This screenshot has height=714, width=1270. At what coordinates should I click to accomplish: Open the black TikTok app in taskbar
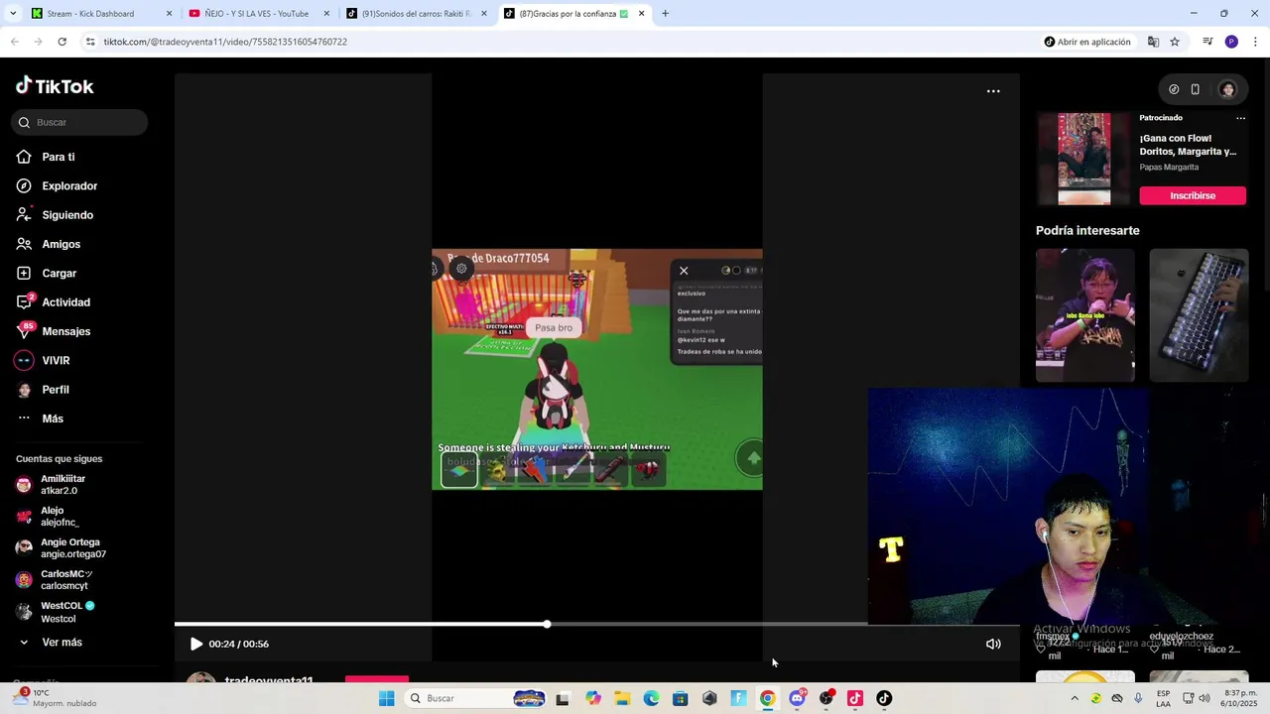click(x=884, y=698)
